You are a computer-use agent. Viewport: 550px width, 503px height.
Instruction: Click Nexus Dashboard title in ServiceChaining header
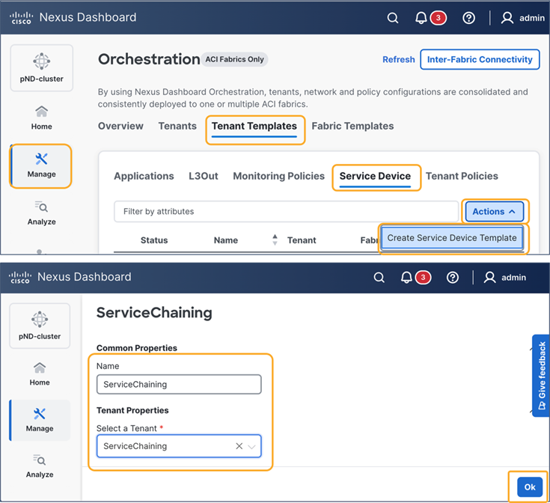pos(84,277)
